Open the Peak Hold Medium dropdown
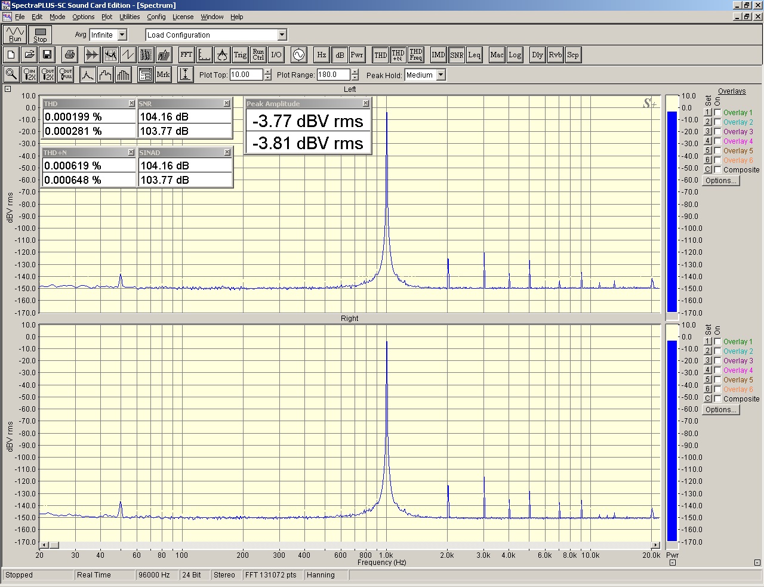The height and width of the screenshot is (587, 764). click(x=440, y=75)
